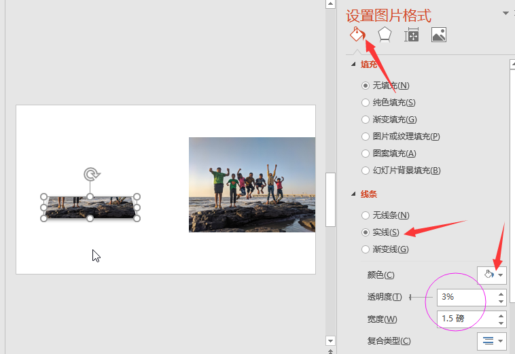This screenshot has height=354, width=515.
Task: Select the 幻灯片背景填充(B) radio button
Action: pos(366,171)
